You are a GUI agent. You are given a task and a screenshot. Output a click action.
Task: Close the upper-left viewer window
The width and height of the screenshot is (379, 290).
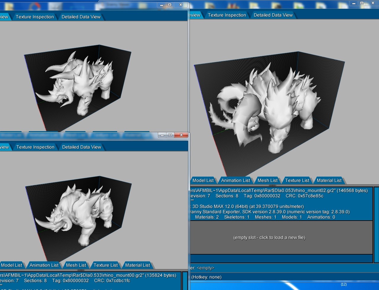pos(181,5)
